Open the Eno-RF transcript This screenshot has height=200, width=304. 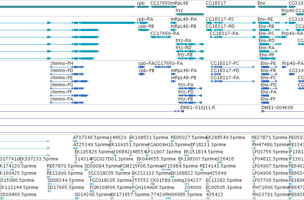pyautogui.click(x=267, y=58)
